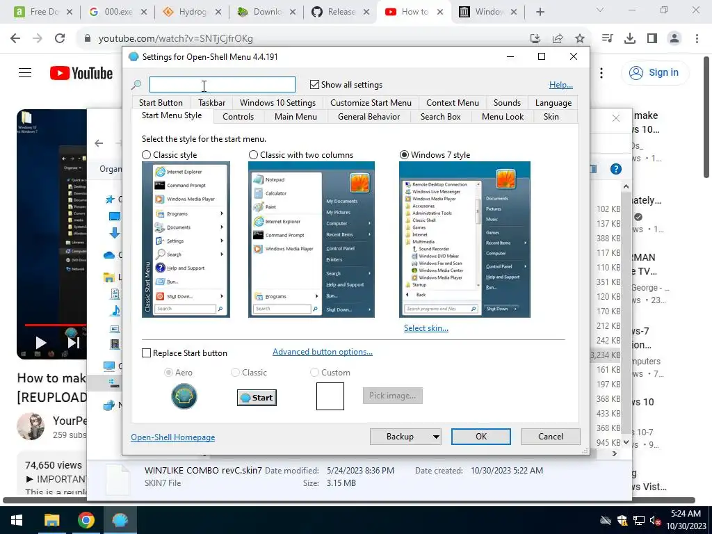
Task: Open the Backup dropdown arrow
Action: pos(435,437)
